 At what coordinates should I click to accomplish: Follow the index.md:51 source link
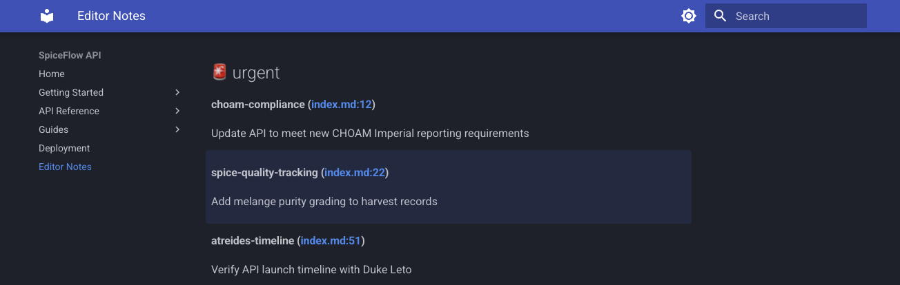click(x=331, y=240)
